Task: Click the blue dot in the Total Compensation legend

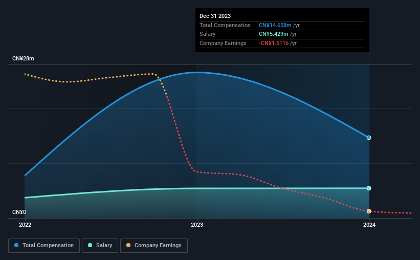Action: (x=16, y=245)
